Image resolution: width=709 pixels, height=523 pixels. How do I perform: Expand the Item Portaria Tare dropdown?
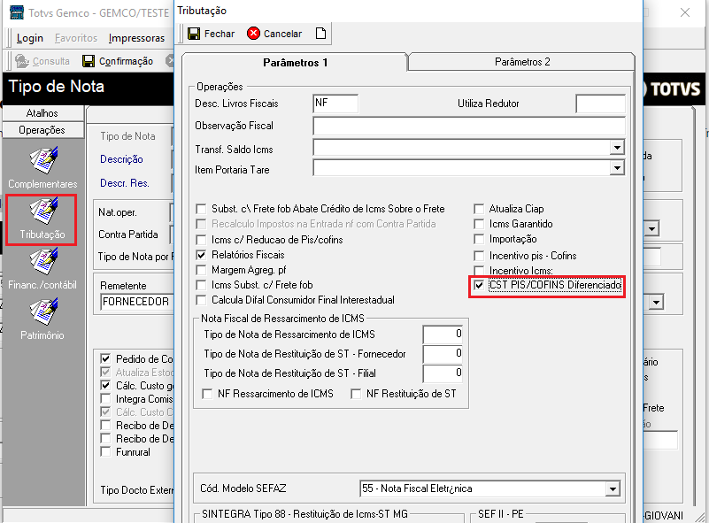point(617,168)
